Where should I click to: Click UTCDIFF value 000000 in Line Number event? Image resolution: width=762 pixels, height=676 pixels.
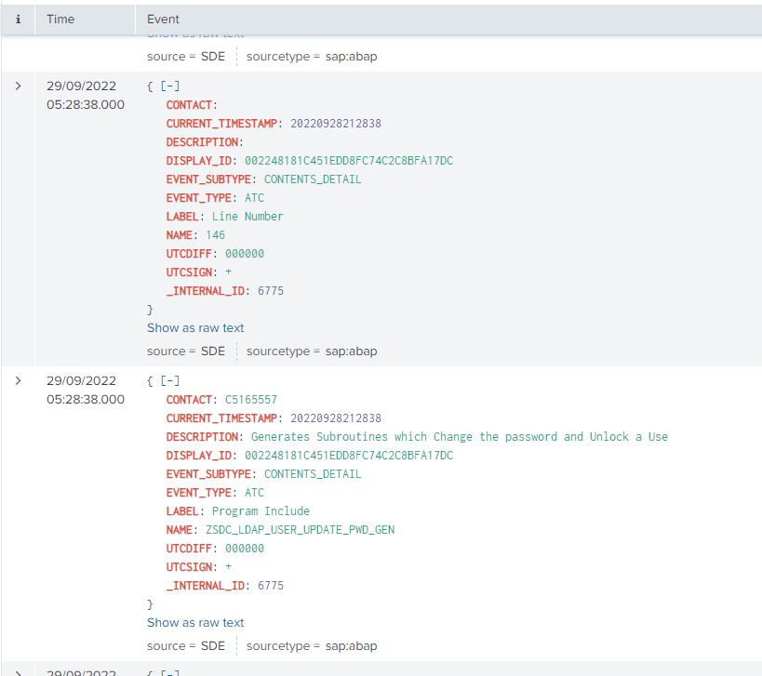[x=239, y=254]
